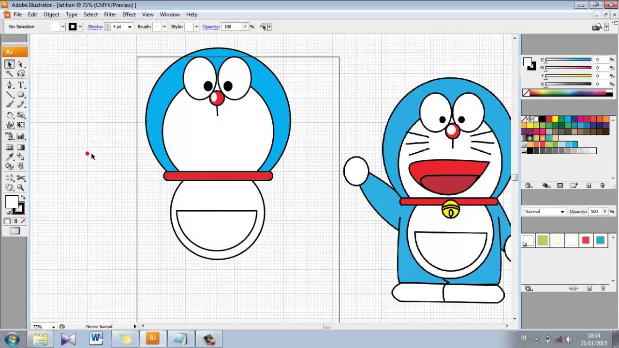
Task: Select the Pen tool
Action: click(x=9, y=85)
